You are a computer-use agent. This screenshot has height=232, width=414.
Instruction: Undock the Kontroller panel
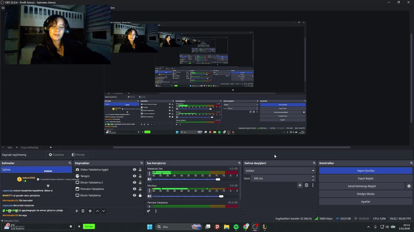[x=411, y=163]
